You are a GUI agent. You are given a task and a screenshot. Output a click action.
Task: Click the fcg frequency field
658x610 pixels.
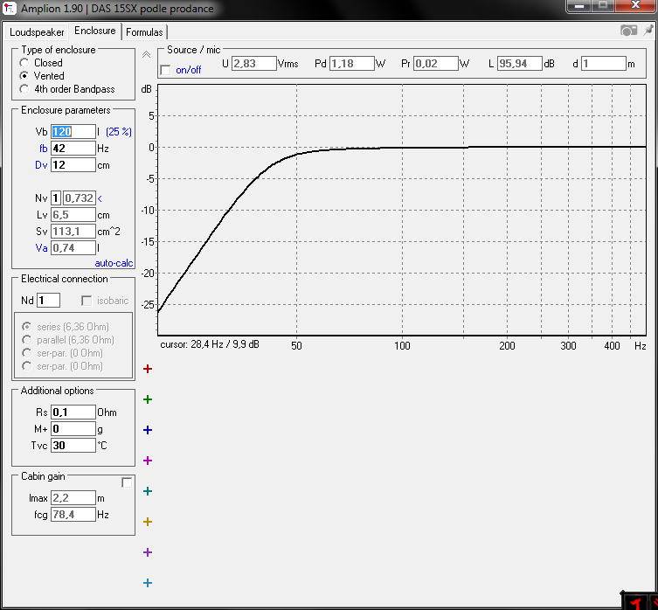click(x=73, y=515)
